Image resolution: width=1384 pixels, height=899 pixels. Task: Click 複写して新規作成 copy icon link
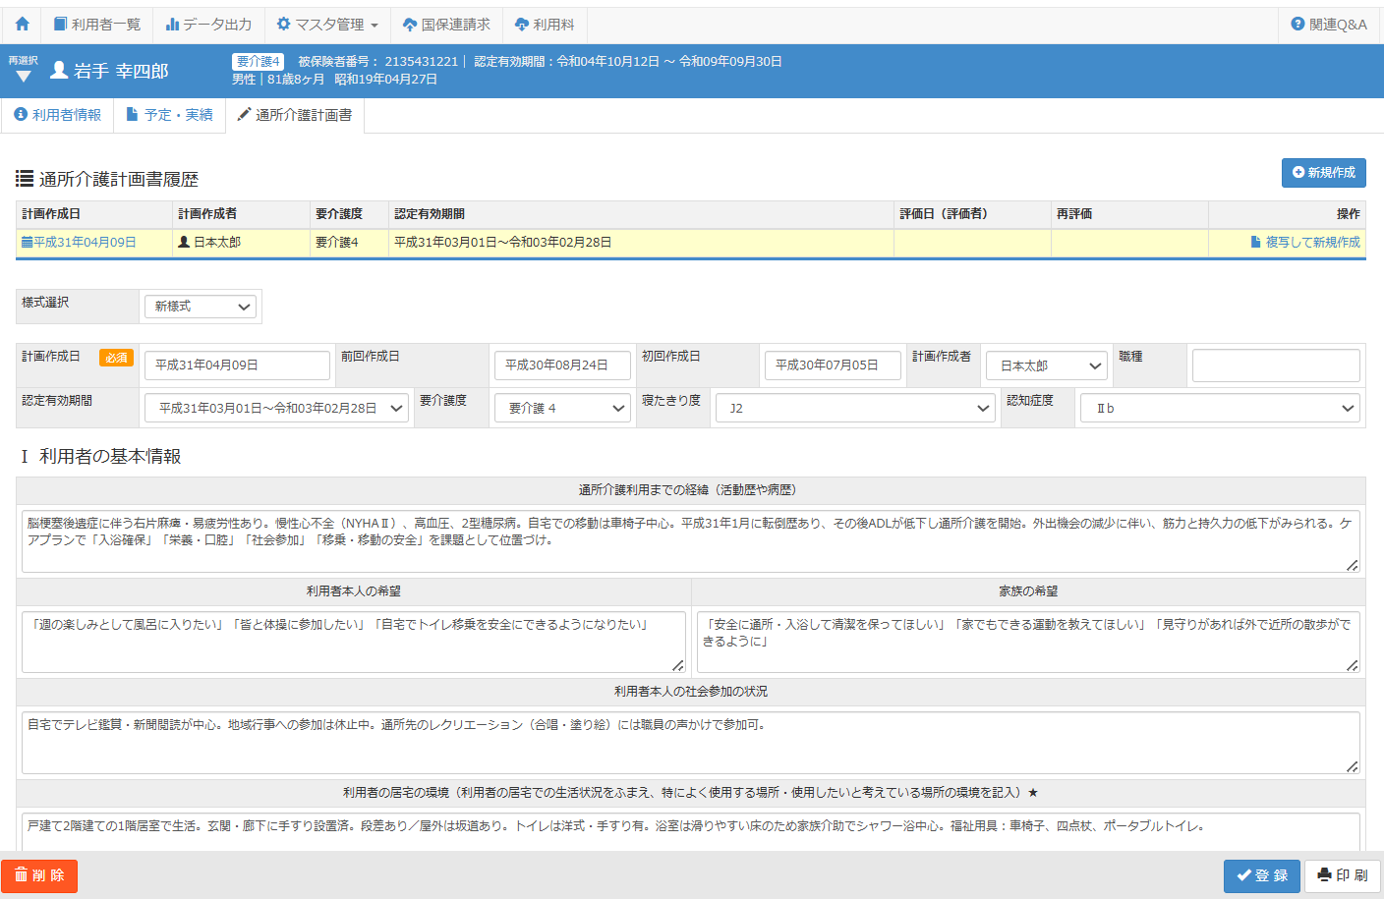click(1305, 242)
